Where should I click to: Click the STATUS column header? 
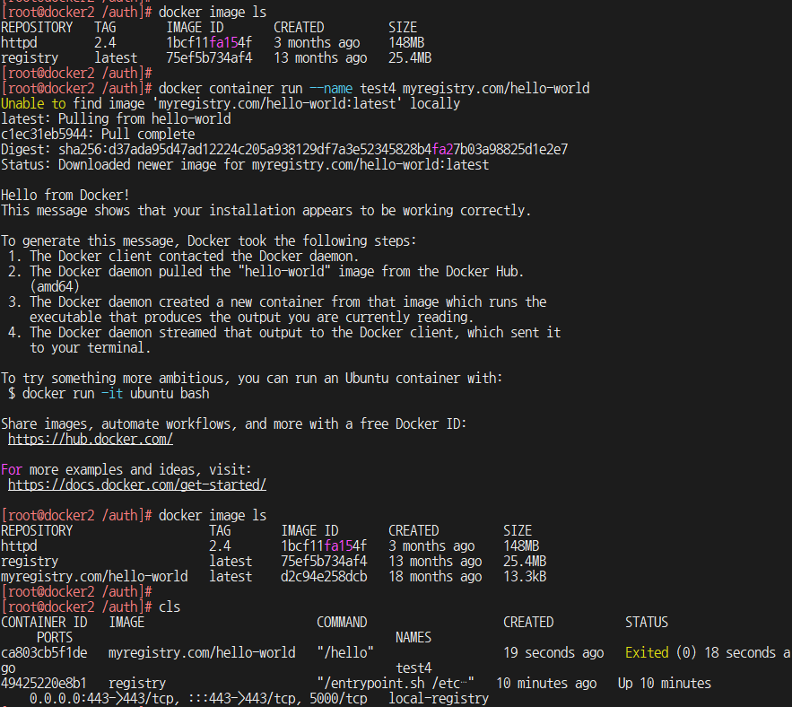pos(647,622)
